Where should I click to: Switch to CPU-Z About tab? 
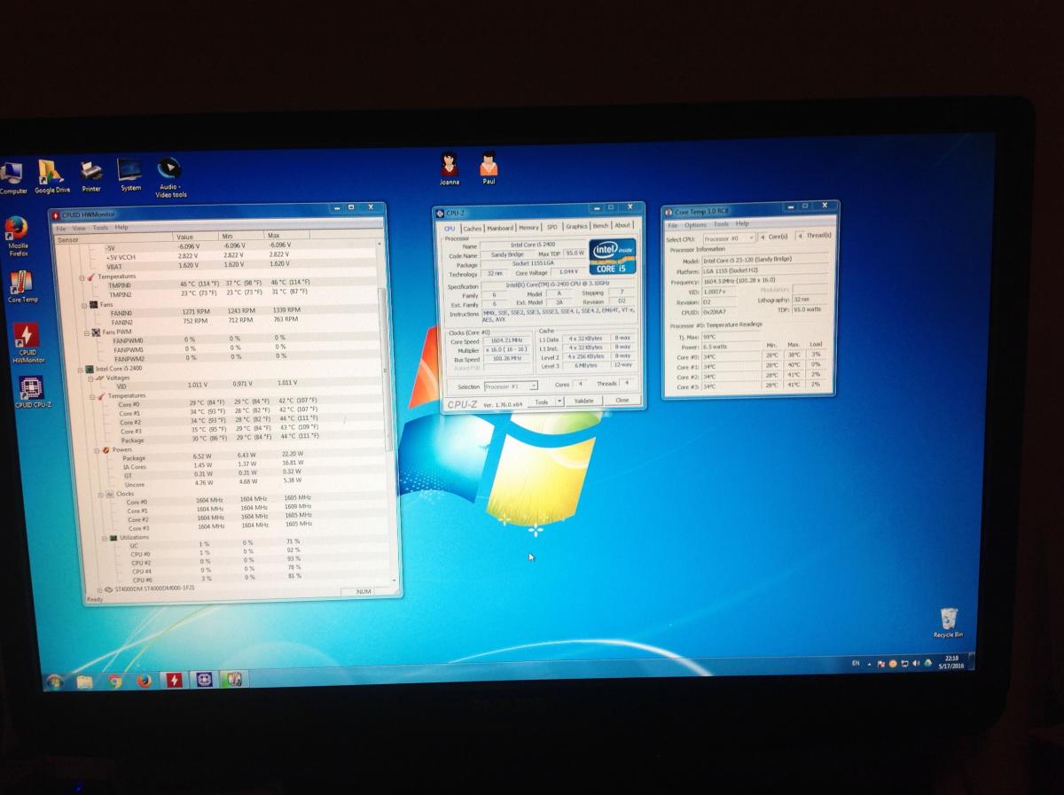(623, 225)
